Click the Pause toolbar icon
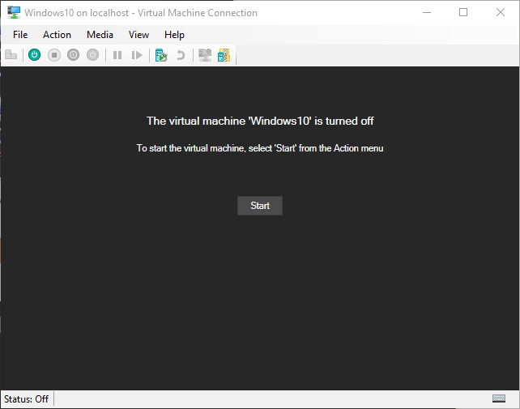Image resolution: width=520 pixels, height=409 pixels. click(117, 55)
